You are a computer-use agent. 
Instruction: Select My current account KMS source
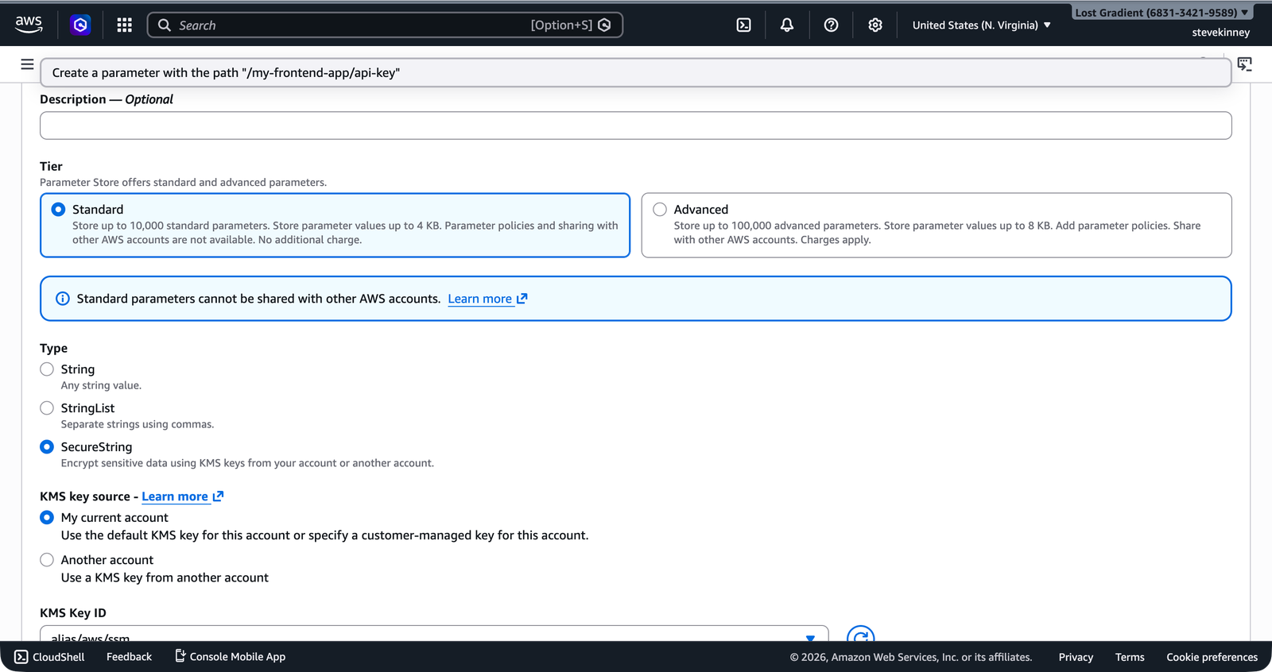coord(47,518)
